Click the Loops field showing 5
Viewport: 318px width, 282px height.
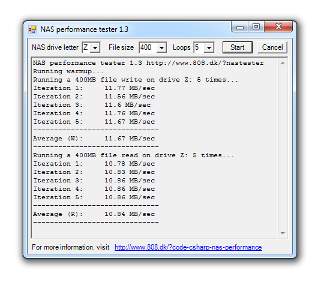coord(199,47)
